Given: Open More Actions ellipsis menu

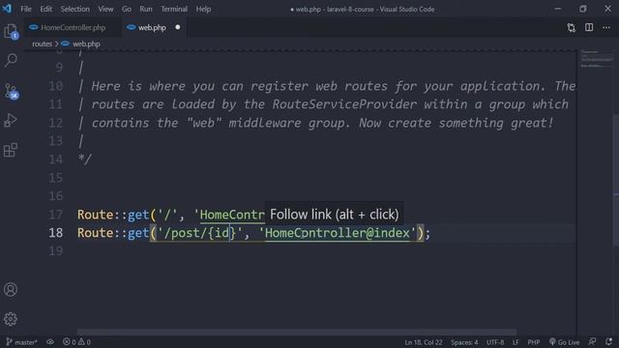Looking at the screenshot, I should [606, 28].
